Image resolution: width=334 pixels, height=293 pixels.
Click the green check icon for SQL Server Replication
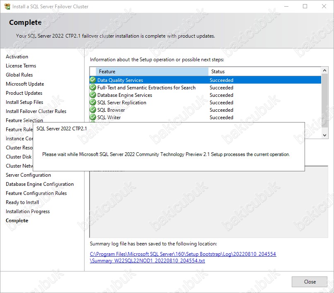click(93, 102)
